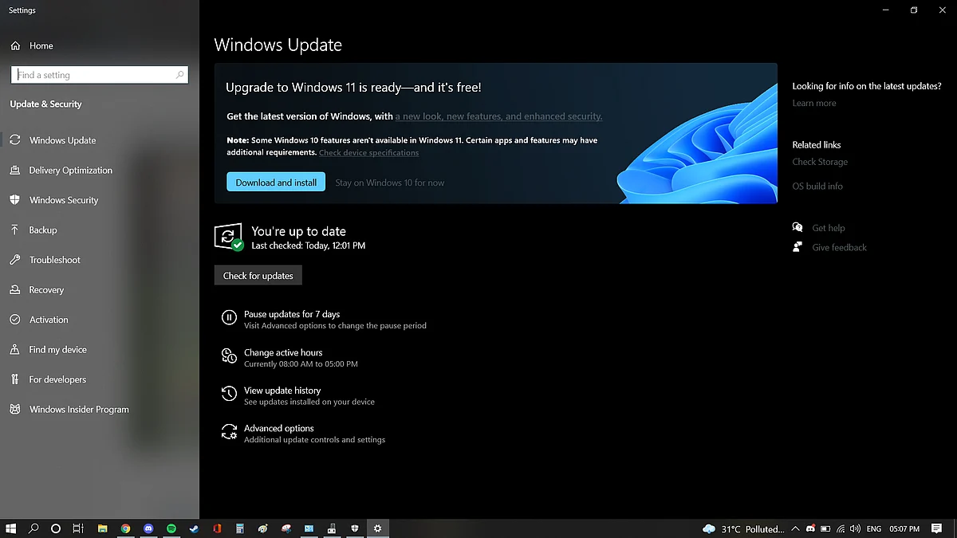Open the Action Center notifications
Image resolution: width=957 pixels, height=538 pixels.
tap(938, 529)
